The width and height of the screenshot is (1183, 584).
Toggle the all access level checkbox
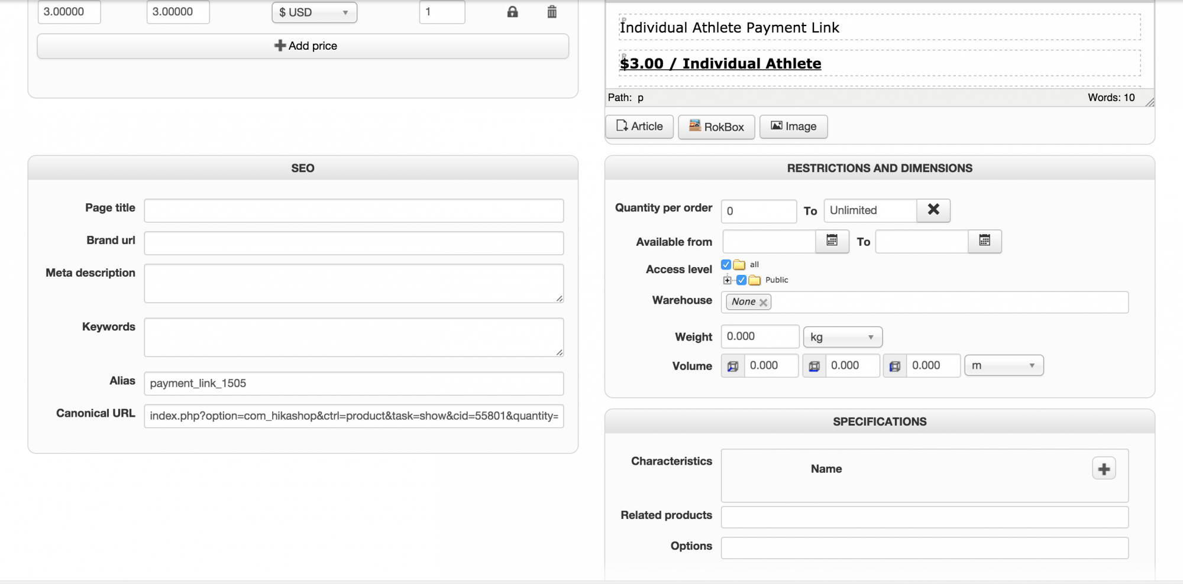pyautogui.click(x=726, y=265)
